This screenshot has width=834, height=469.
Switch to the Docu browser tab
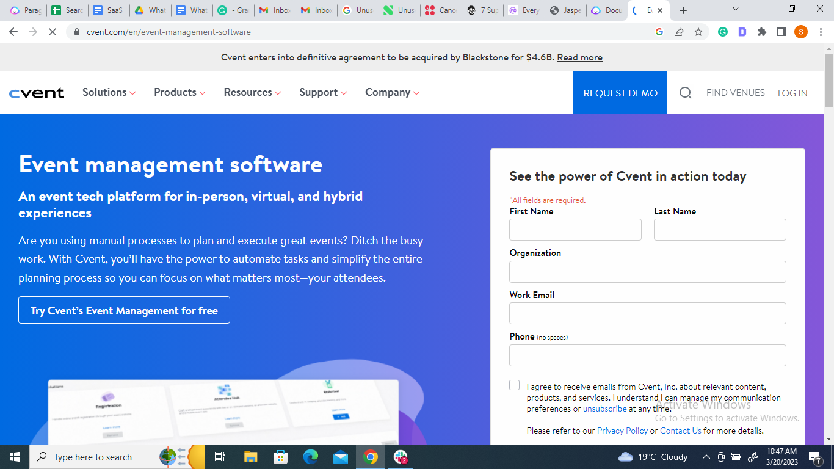(x=606, y=10)
